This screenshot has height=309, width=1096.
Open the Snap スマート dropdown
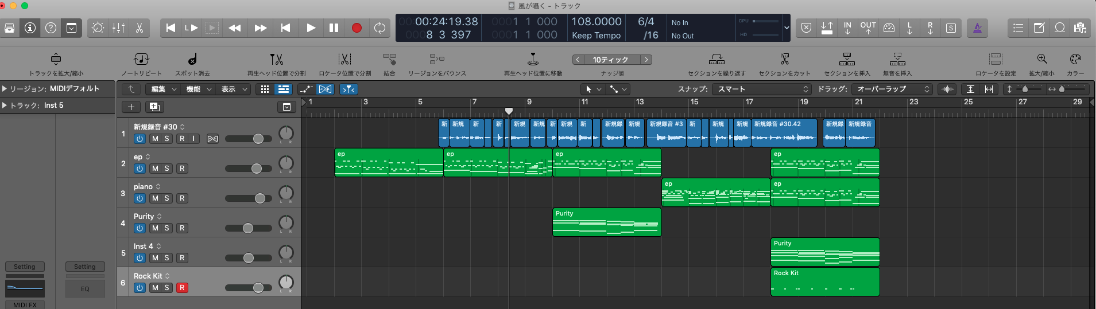pos(761,89)
